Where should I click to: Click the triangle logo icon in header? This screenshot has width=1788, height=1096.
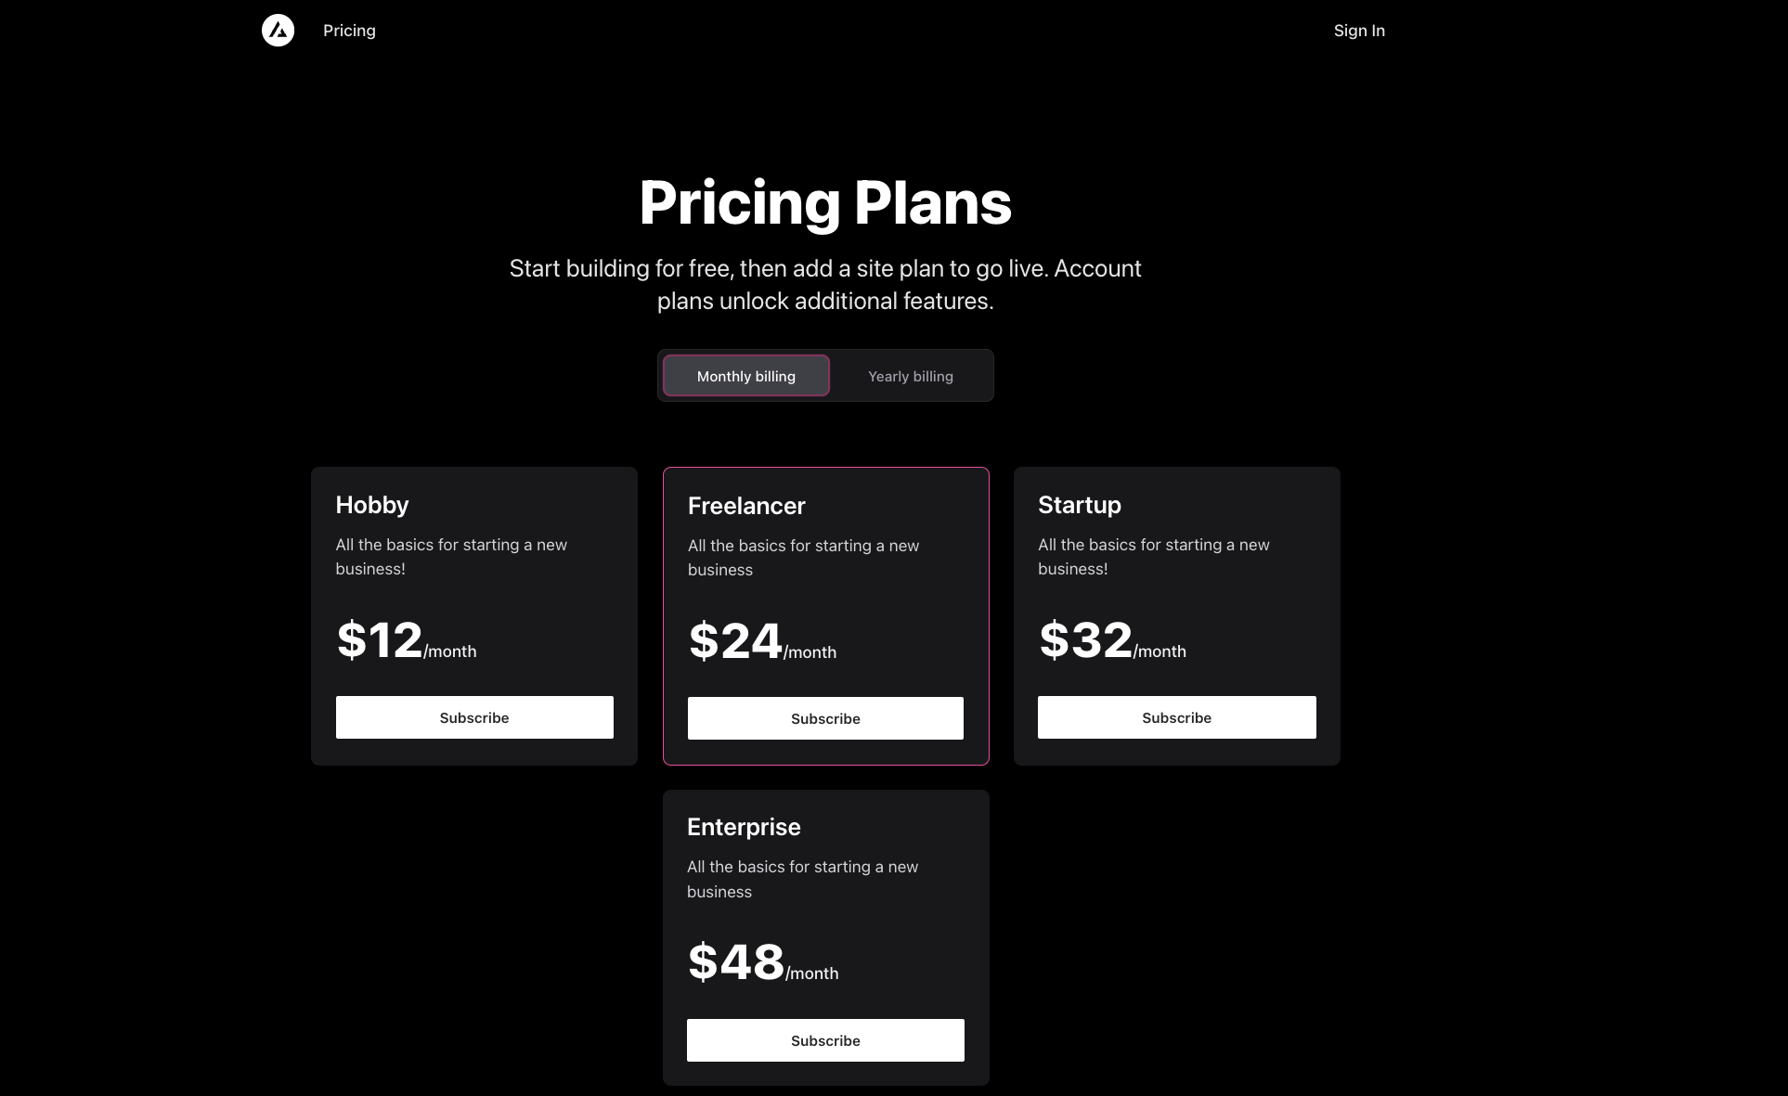[x=278, y=31]
